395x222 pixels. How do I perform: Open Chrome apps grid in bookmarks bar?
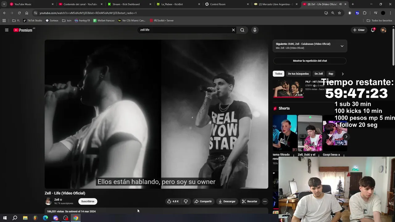click(4, 21)
